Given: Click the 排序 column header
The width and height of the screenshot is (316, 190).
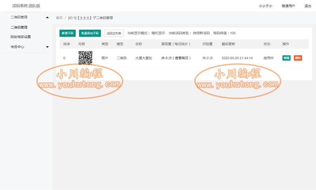Looking at the screenshot, I should [66, 44].
